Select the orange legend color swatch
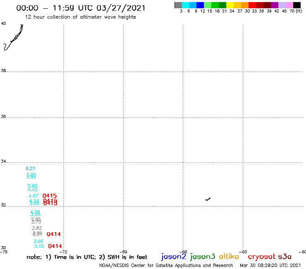 [x=245, y=5]
